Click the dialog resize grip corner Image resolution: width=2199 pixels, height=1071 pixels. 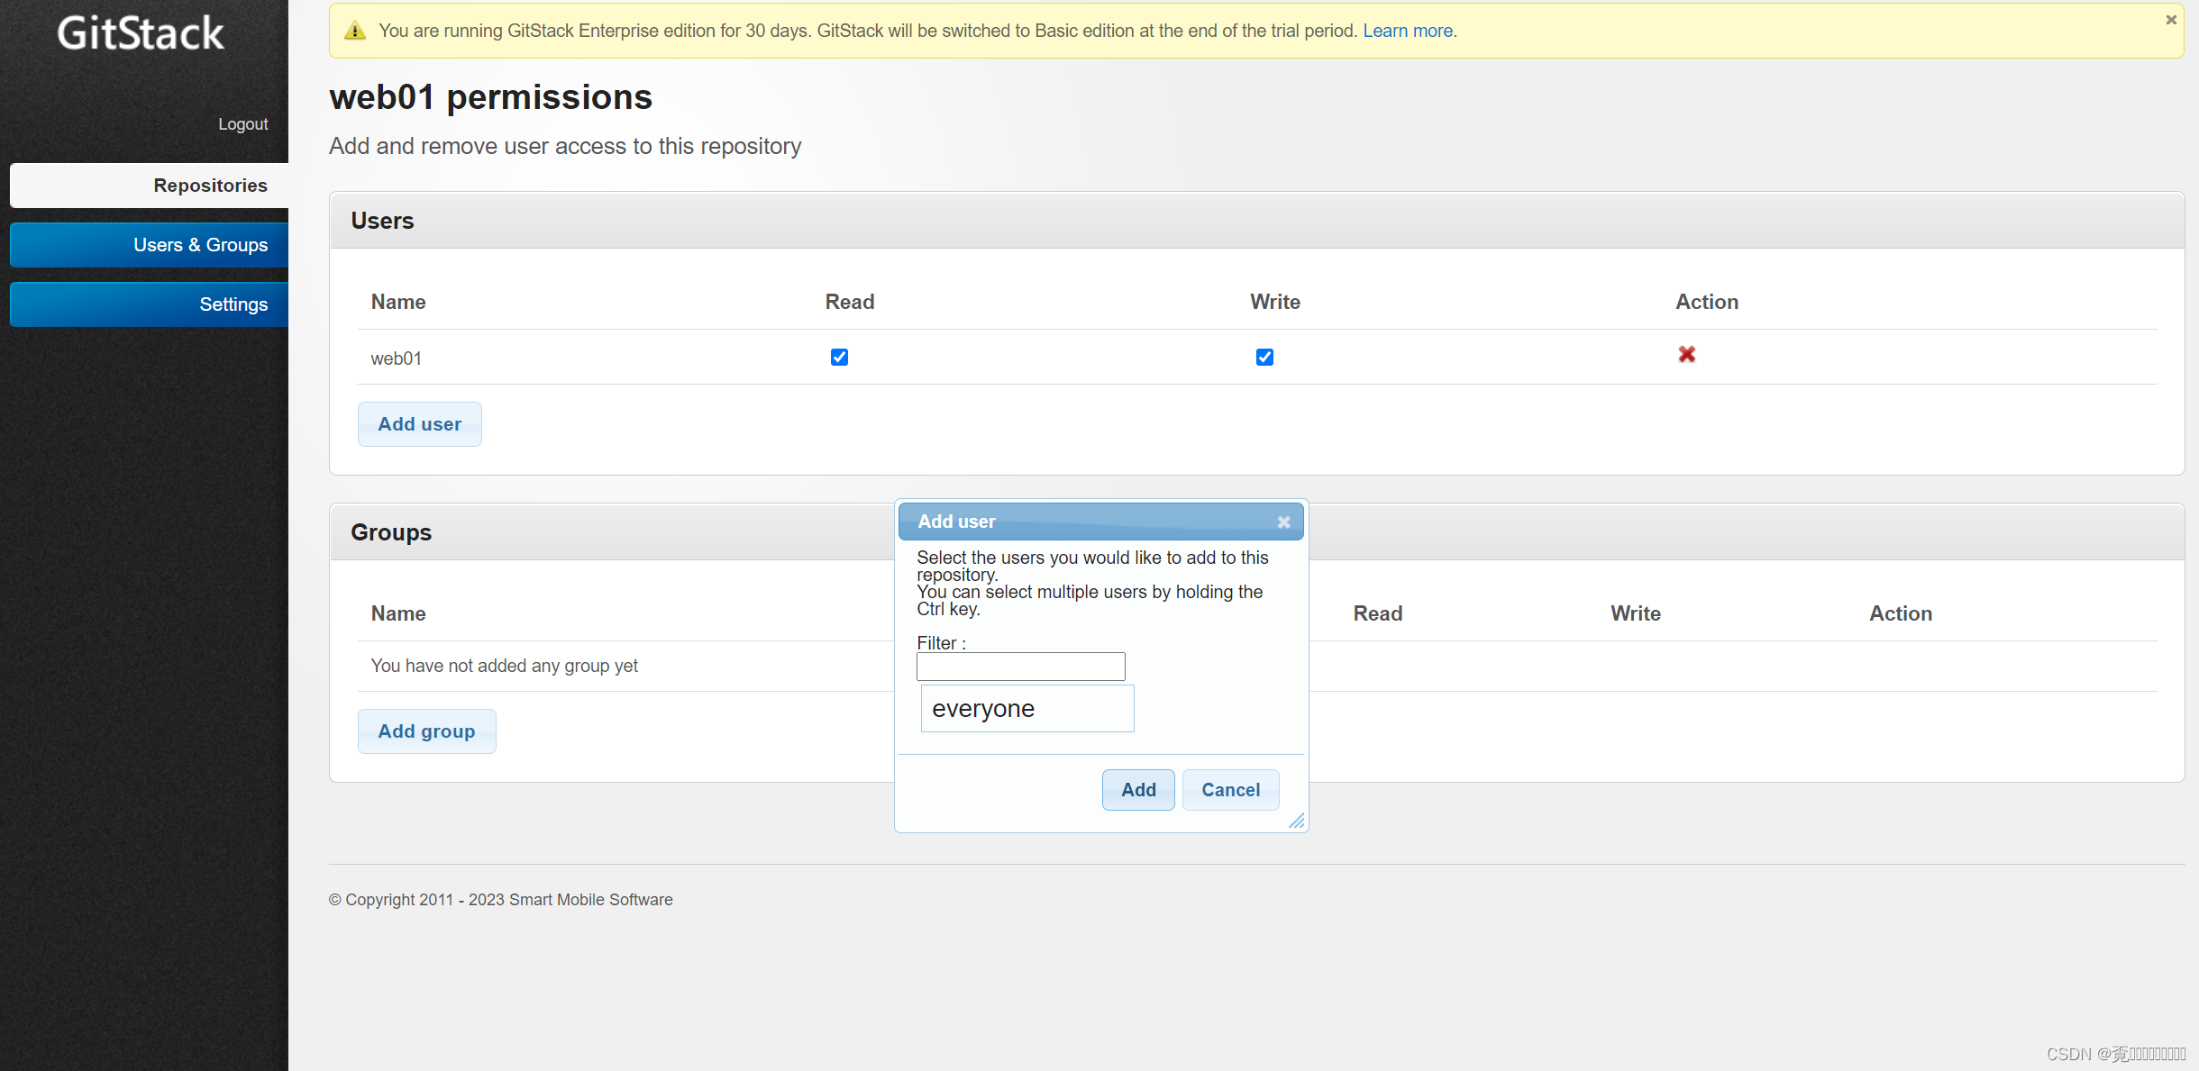tap(1297, 821)
